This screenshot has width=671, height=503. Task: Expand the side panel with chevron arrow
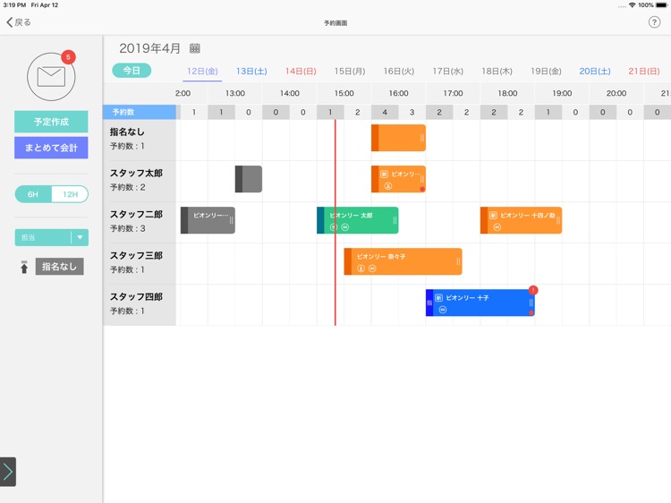tap(8, 472)
